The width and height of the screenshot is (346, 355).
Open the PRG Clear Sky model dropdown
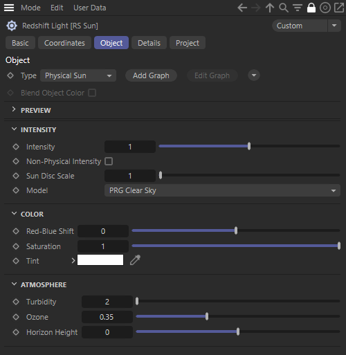tap(222, 190)
